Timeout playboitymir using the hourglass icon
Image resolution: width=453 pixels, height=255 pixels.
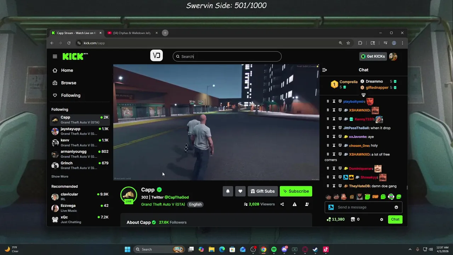tap(334, 101)
